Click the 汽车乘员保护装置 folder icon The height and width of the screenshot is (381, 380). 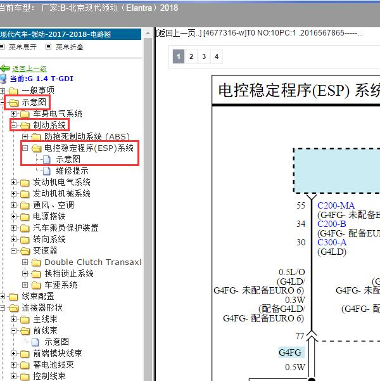pyautogui.click(x=25, y=228)
